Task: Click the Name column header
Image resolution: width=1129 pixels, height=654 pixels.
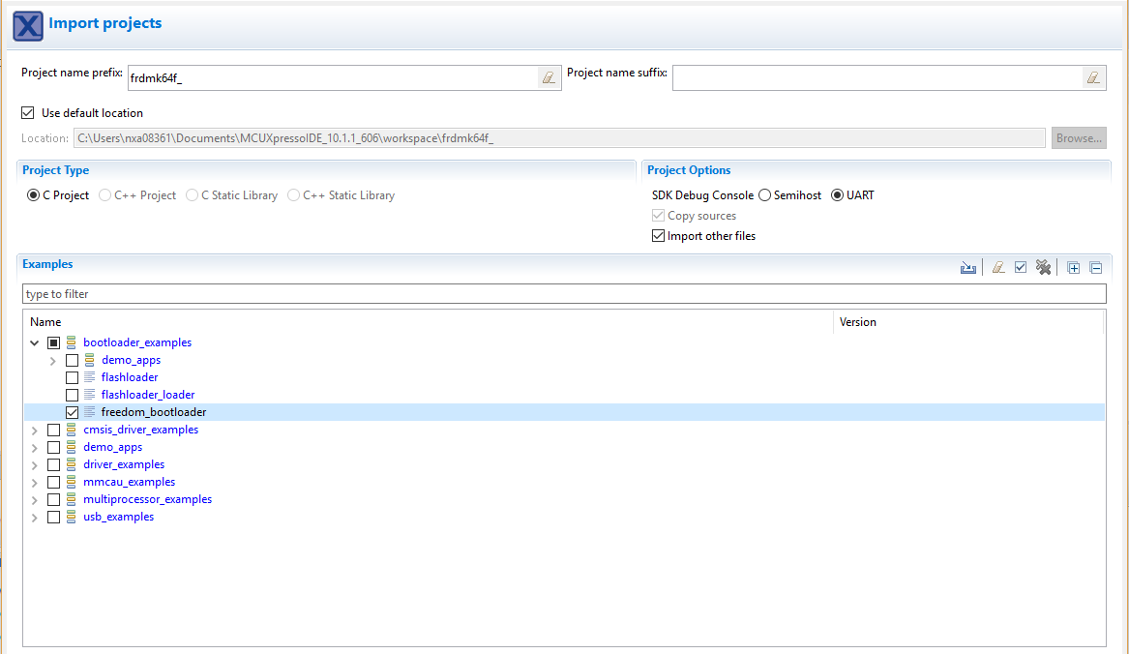Action: coord(45,322)
